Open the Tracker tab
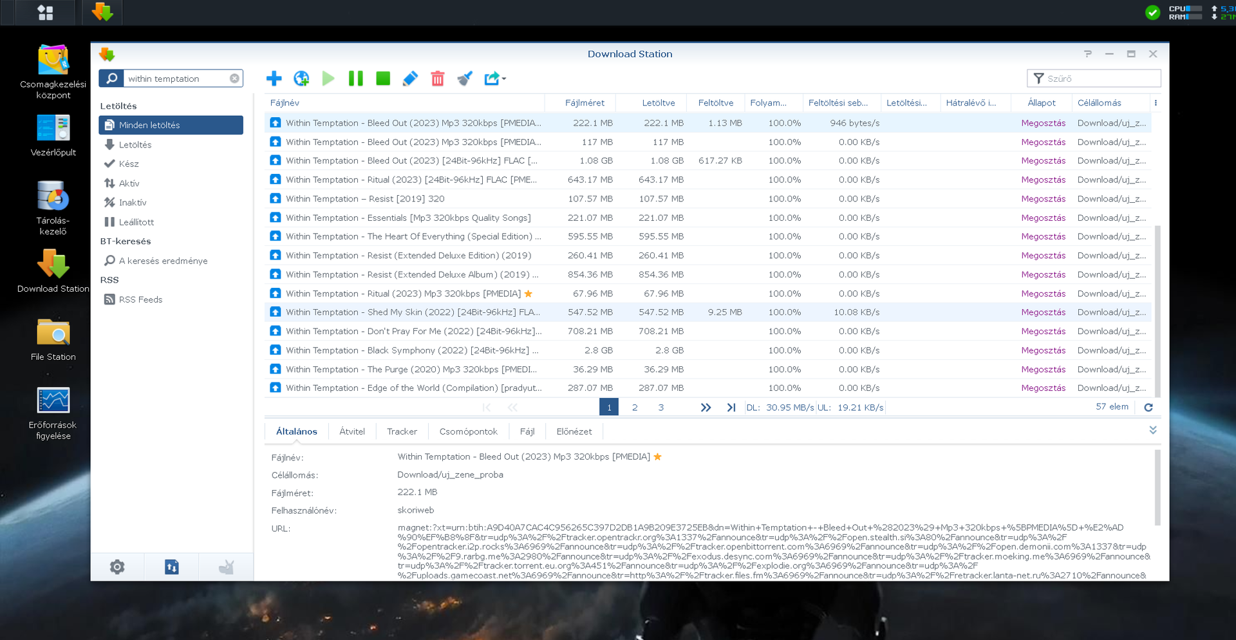Viewport: 1236px width, 640px height. point(402,431)
